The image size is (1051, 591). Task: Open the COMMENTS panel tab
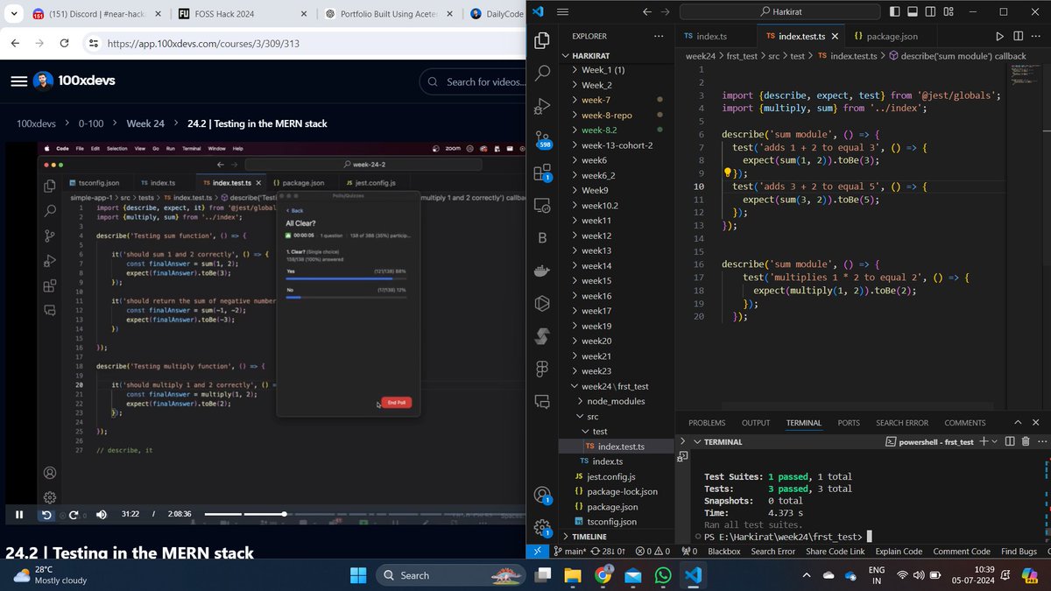[x=965, y=423]
